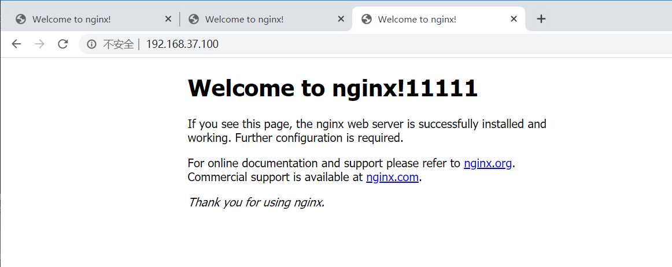Switch to the second Welcome to nginx! tab
Viewport: 672px width, 267px height.
265,19
